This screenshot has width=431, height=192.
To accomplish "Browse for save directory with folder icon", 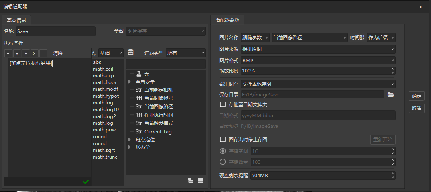I will pos(391,94).
